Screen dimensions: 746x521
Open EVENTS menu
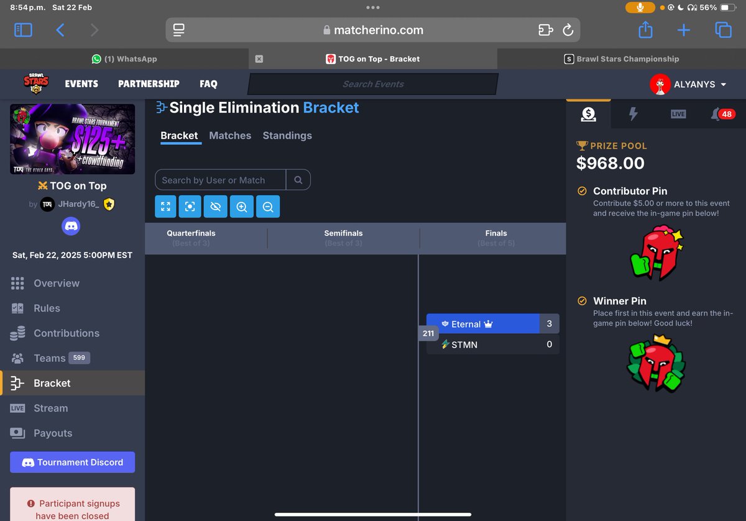[x=81, y=84]
